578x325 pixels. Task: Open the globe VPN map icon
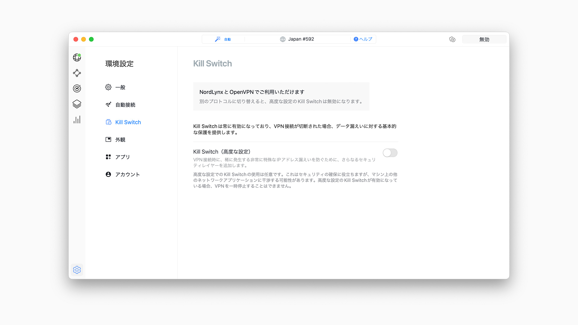(77, 57)
